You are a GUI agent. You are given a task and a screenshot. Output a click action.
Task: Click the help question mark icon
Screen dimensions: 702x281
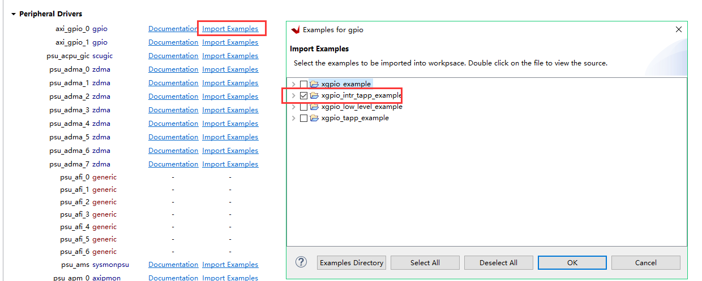302,262
